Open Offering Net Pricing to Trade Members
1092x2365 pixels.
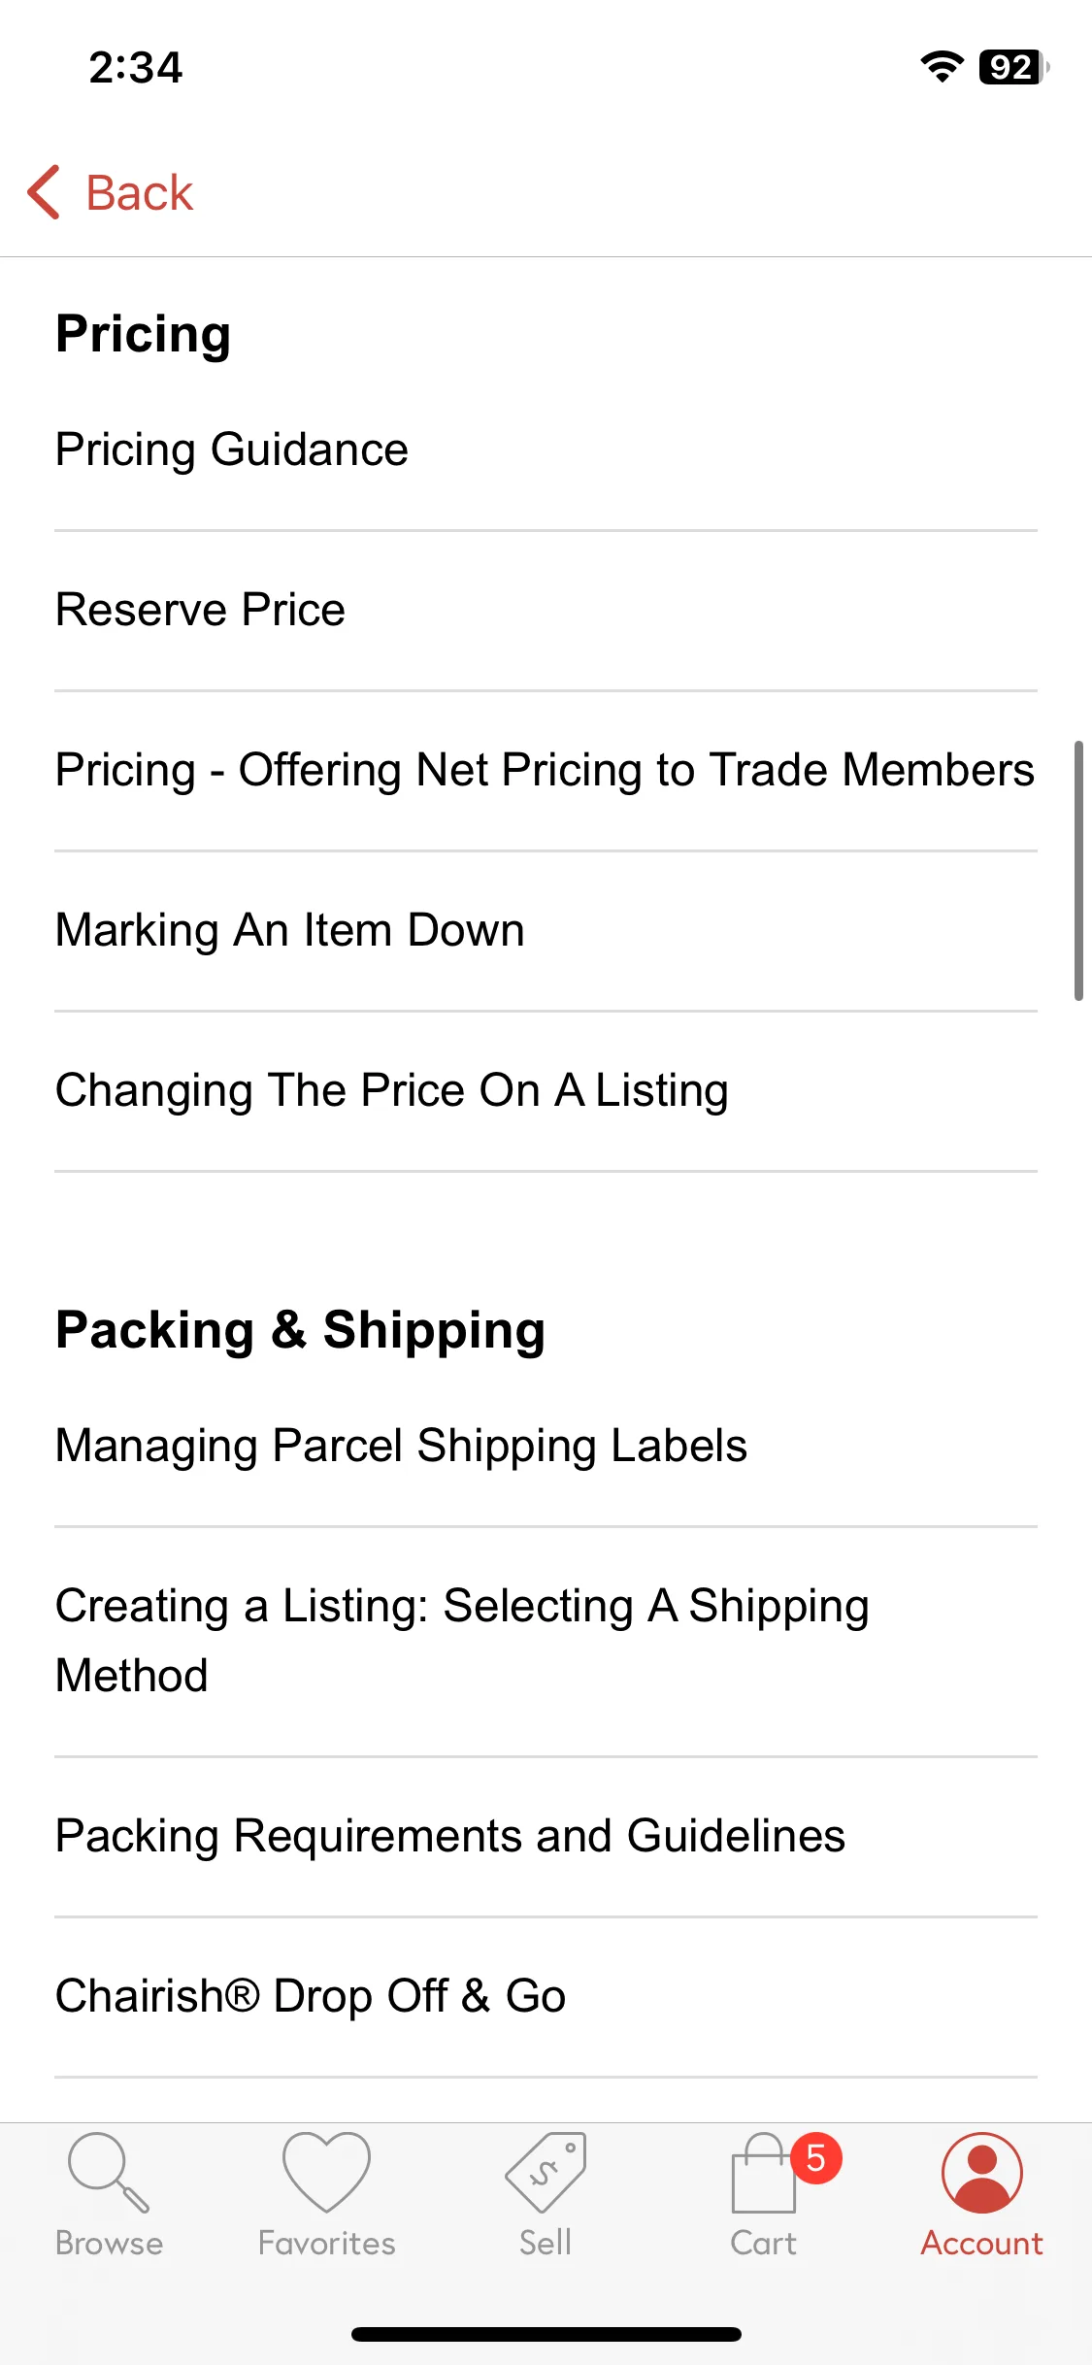pos(546,770)
